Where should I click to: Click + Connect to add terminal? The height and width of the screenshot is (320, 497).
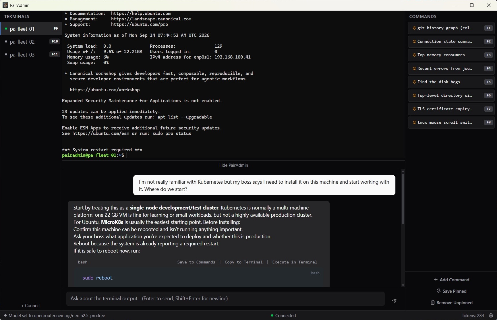pyautogui.click(x=31, y=305)
